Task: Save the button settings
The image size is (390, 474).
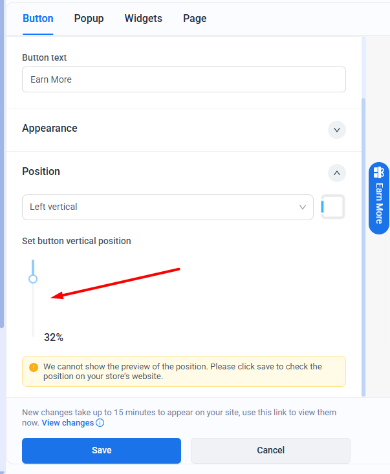Action: pos(102,450)
